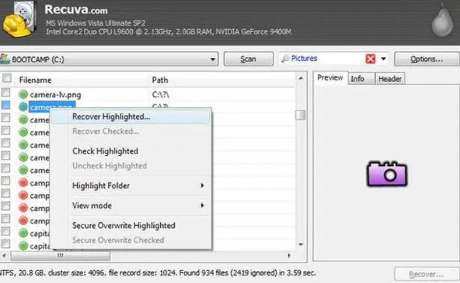Start a scan with the Scan button

click(248, 59)
